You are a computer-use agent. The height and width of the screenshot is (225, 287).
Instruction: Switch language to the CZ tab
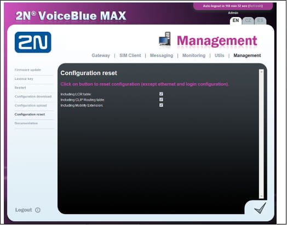click(x=248, y=20)
